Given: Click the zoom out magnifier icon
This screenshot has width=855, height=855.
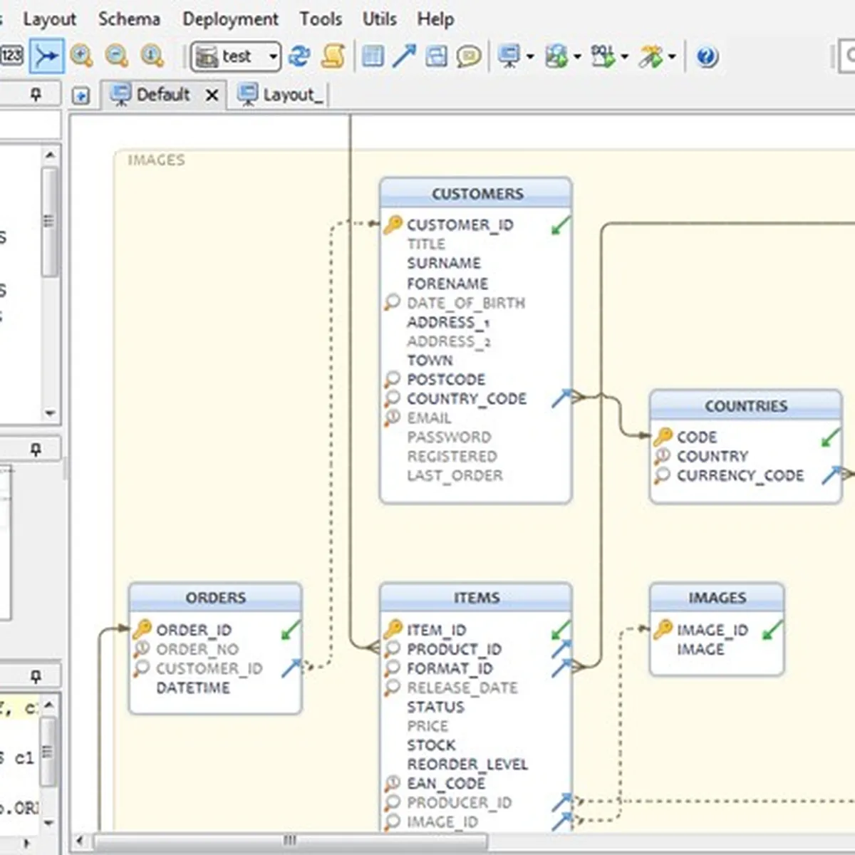Looking at the screenshot, I should click(x=117, y=56).
